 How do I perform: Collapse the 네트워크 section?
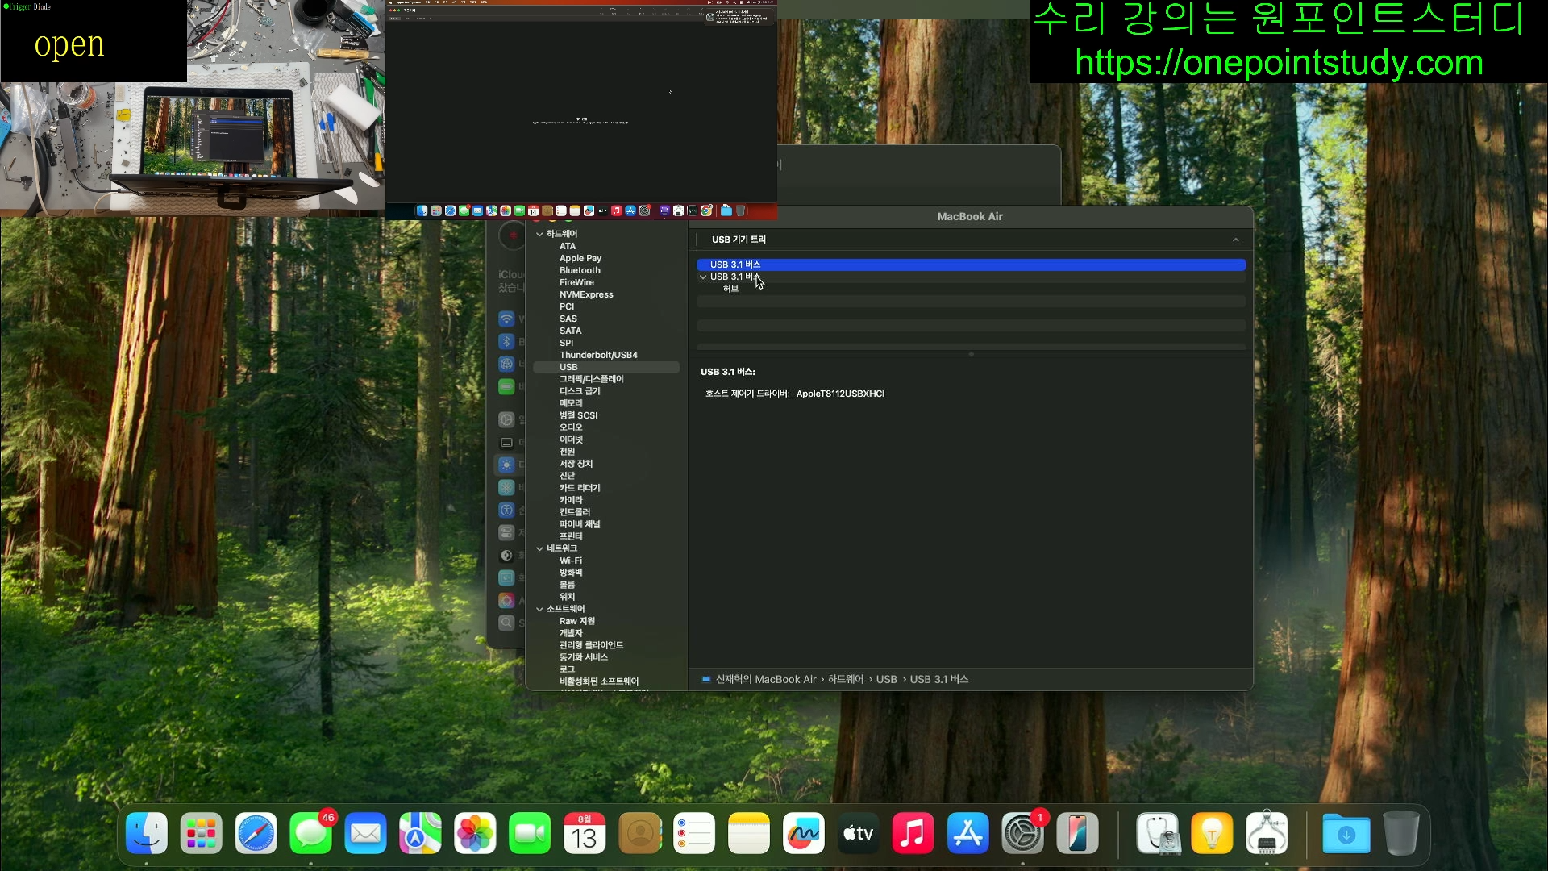539,548
